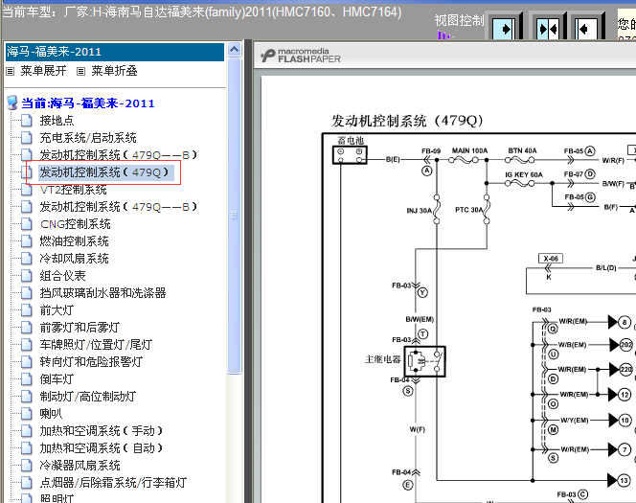
Task: Click the page icon beside 前大灯
Action: click(27, 310)
